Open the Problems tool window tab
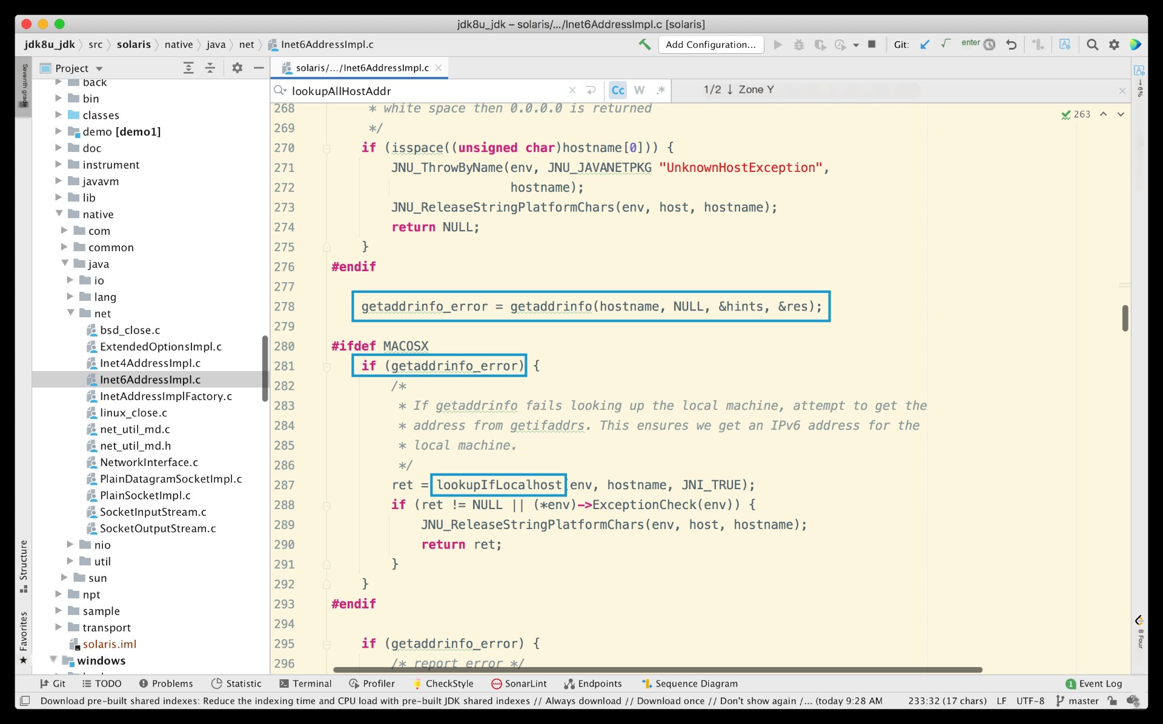This screenshot has height=724, width=1163. point(166,683)
